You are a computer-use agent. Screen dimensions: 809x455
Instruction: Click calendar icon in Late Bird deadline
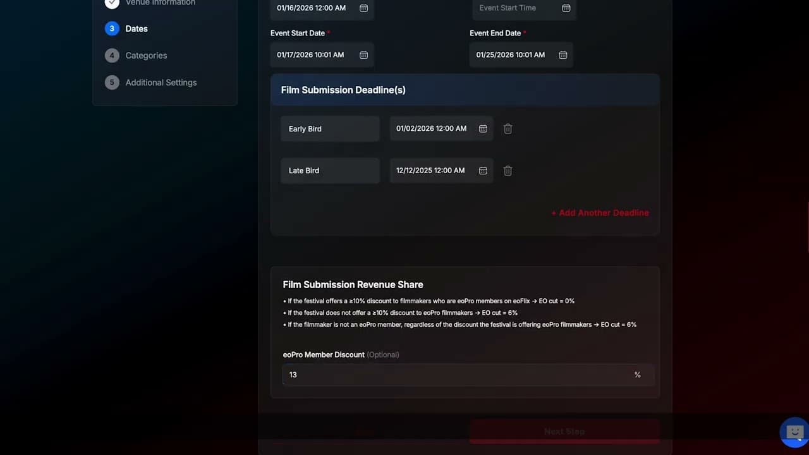(483, 171)
